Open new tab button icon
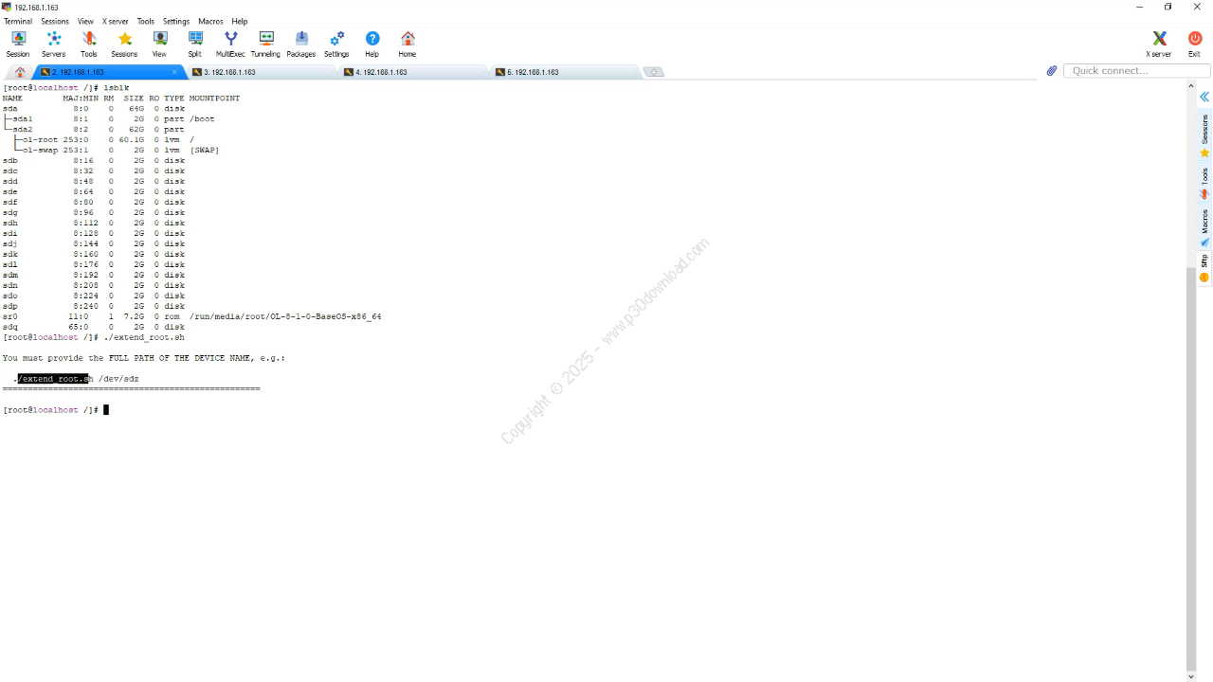The width and height of the screenshot is (1213, 682). click(x=653, y=72)
